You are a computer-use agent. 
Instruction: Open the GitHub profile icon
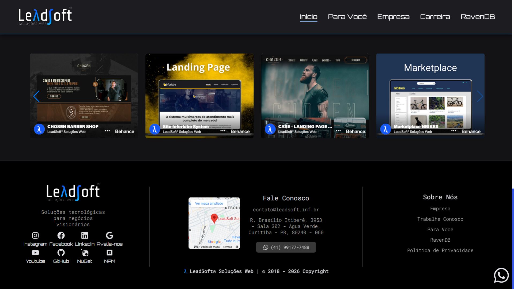pyautogui.click(x=61, y=253)
